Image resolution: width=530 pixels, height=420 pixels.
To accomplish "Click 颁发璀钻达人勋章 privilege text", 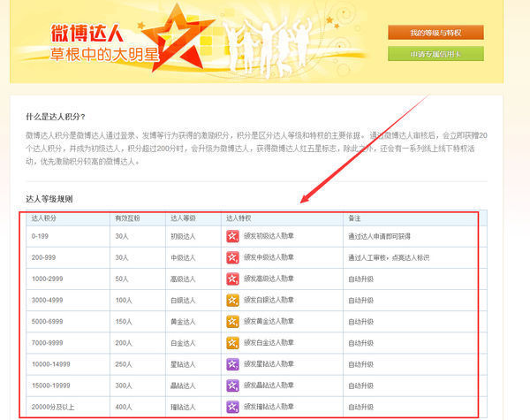I will click(x=269, y=407).
